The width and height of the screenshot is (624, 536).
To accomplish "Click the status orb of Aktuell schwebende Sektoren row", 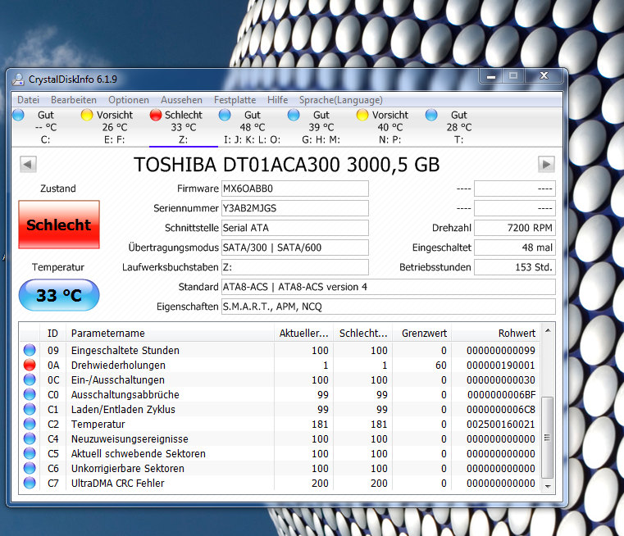I will (x=30, y=453).
